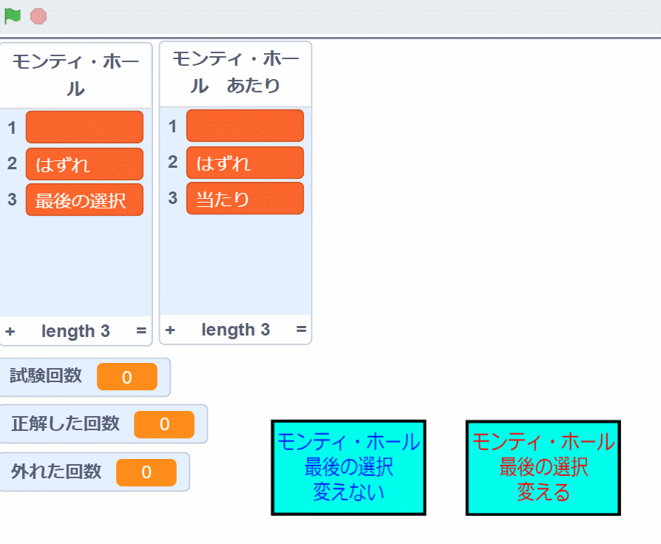
Task: Select item 2 はずれ in モンティ・ホール list
Action: (85, 164)
